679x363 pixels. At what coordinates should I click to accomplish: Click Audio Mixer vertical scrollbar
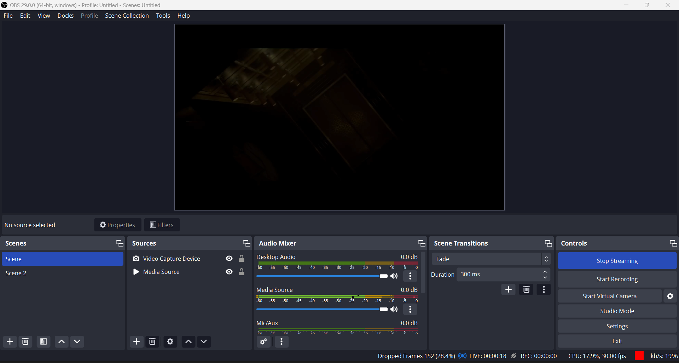(423, 272)
